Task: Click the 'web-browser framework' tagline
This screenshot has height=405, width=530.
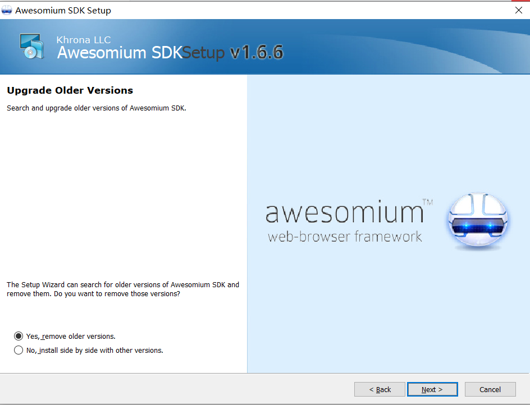Action: (345, 237)
